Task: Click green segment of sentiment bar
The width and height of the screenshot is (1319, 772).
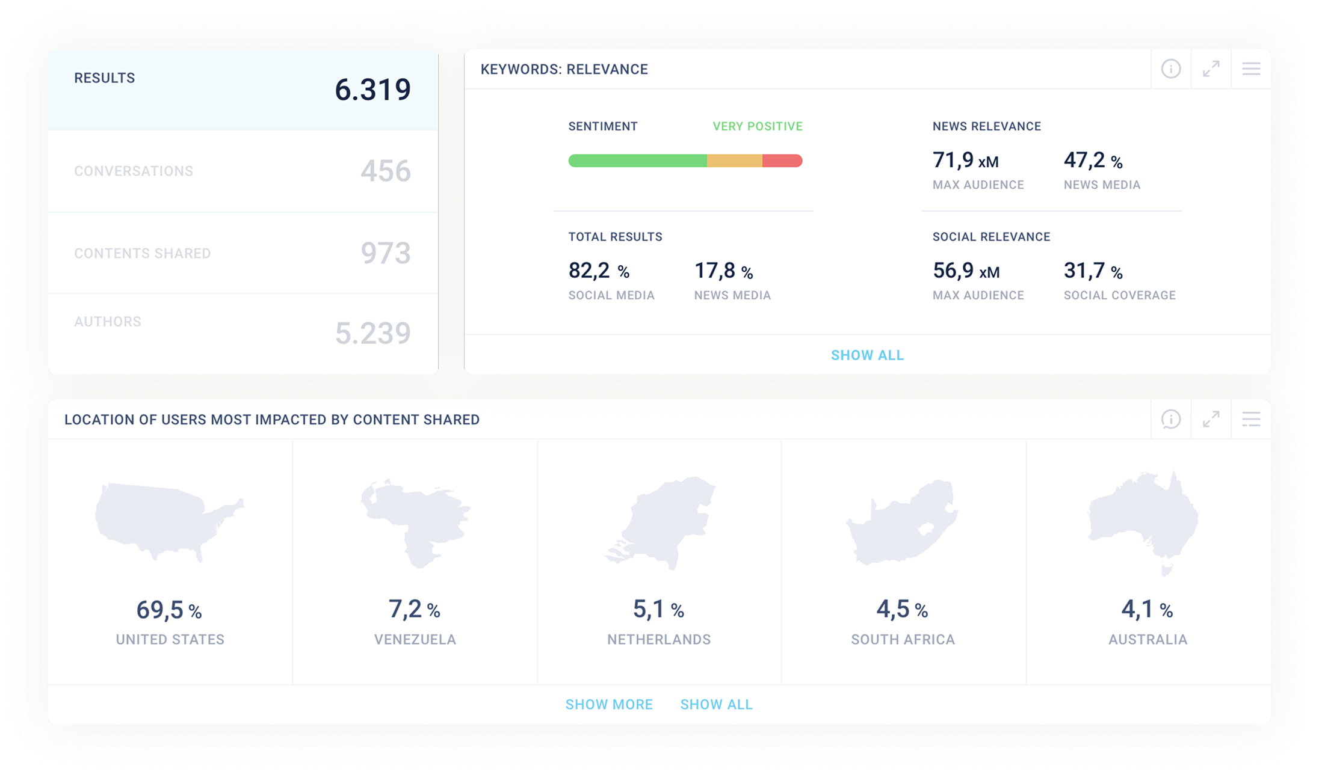Action: pyautogui.click(x=637, y=161)
